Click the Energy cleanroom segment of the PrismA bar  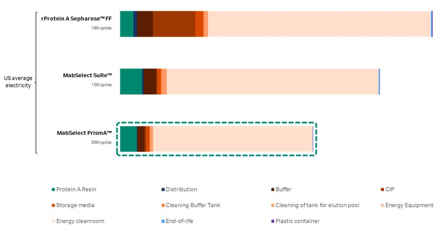[x=233, y=139]
